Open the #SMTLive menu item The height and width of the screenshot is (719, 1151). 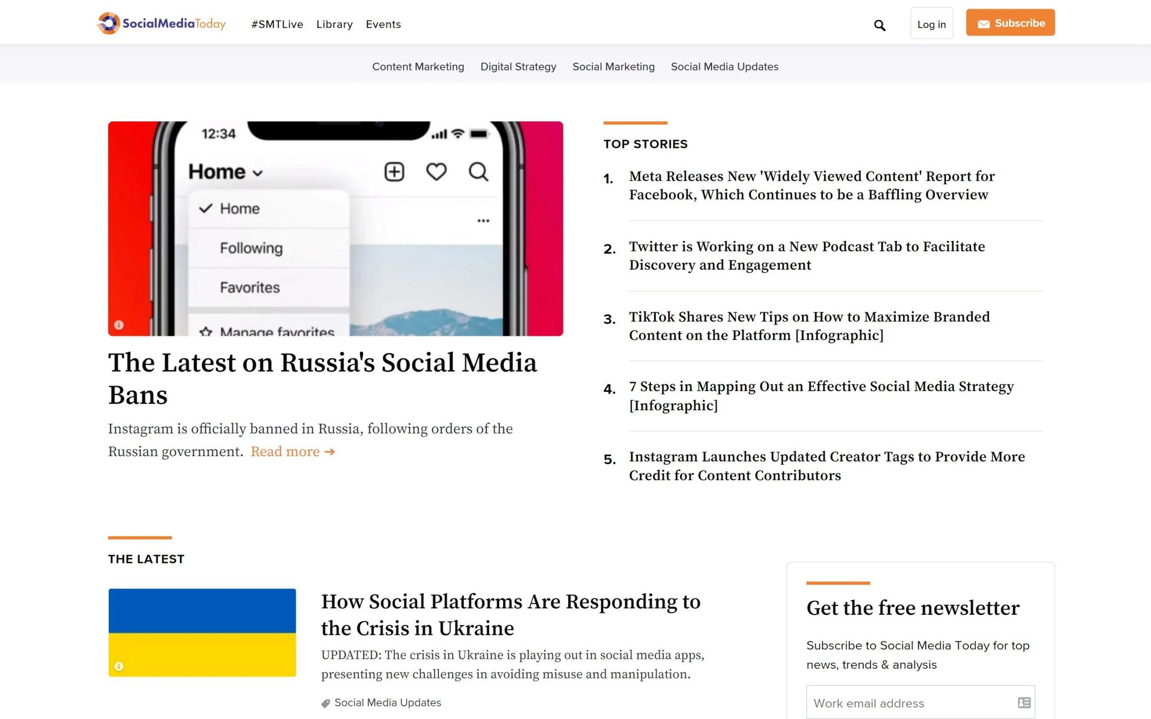[x=277, y=24]
